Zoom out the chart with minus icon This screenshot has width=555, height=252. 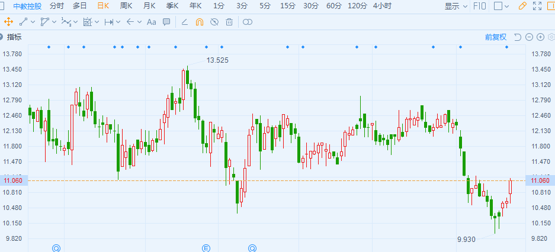pyautogui.click(x=529, y=37)
